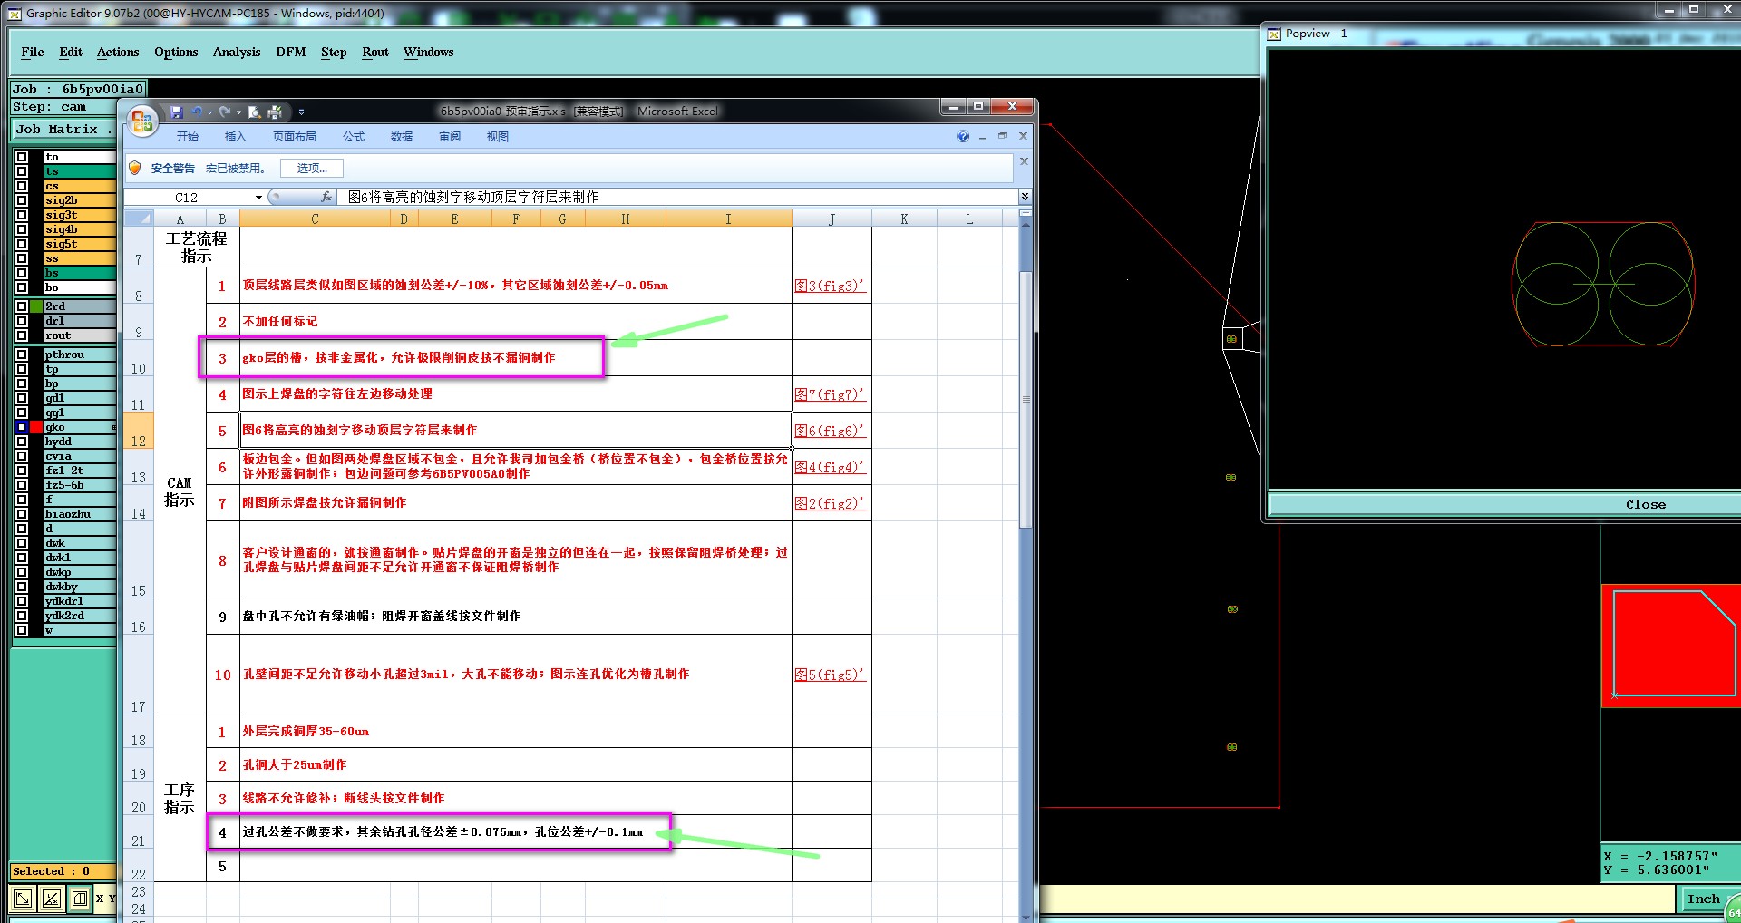Open the DFM menu

pyautogui.click(x=291, y=52)
